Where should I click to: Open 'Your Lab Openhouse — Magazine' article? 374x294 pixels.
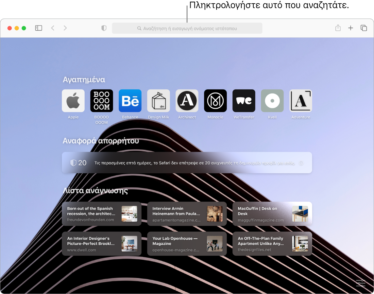tap(187, 244)
